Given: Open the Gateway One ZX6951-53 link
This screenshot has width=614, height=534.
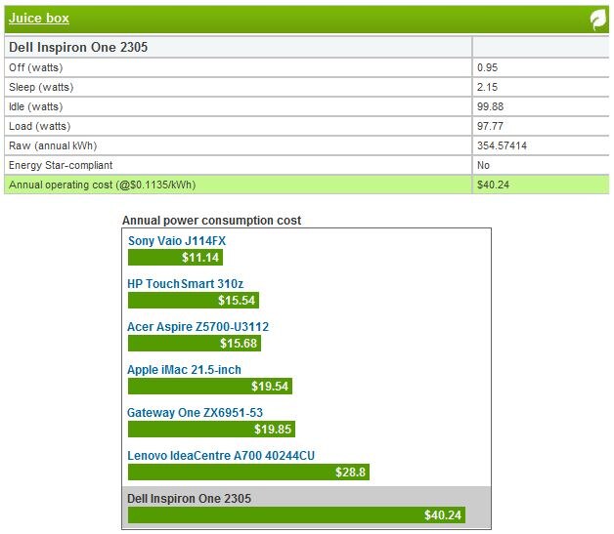Looking at the screenshot, I should [x=195, y=413].
